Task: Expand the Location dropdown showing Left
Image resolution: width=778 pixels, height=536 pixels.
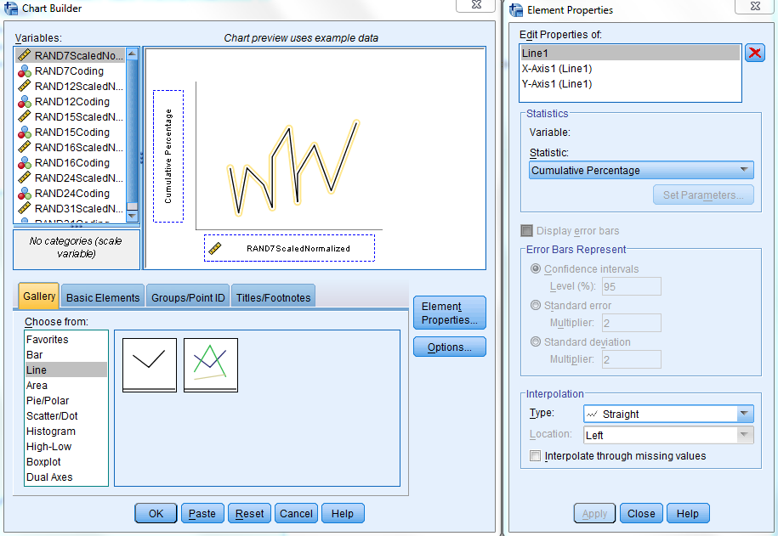Action: click(x=667, y=435)
